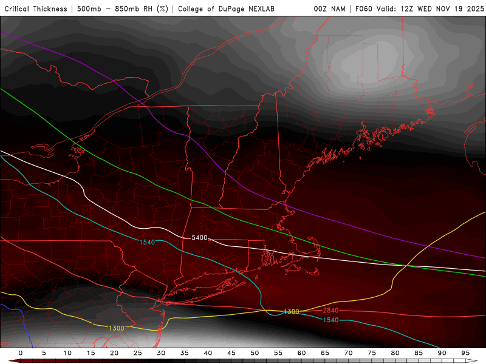Click the 35 label on the color bar
Screen dimensions: 486x364
tap(185, 353)
